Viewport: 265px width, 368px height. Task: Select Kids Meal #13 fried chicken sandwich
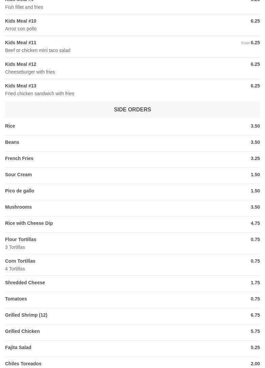pyautogui.click(x=21, y=86)
